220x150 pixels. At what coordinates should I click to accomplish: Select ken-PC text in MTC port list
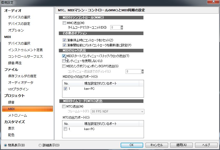[x=89, y=129]
